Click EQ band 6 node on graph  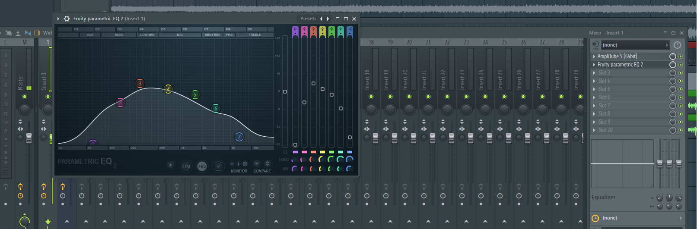[x=216, y=108]
